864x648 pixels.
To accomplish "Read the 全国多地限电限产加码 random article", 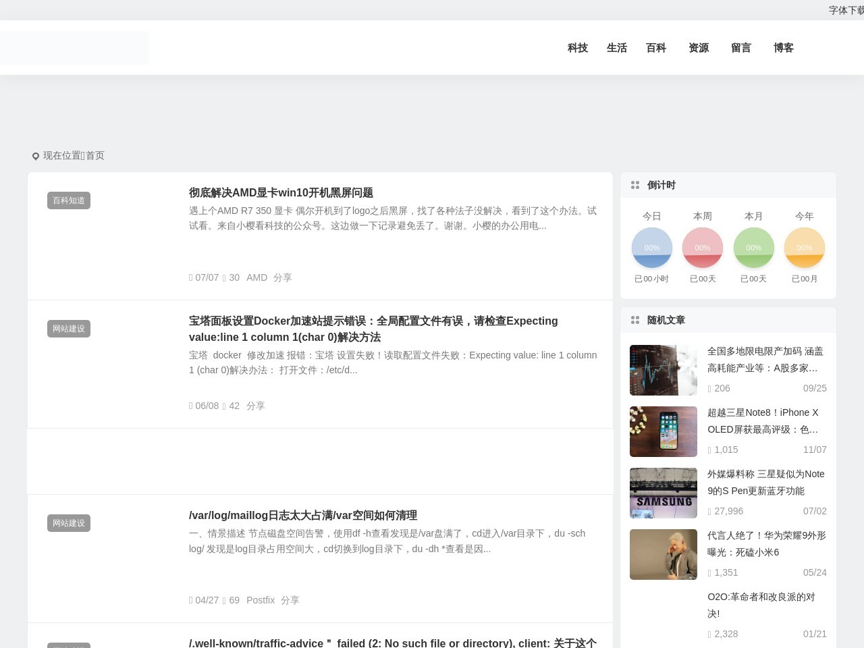I will (765, 360).
